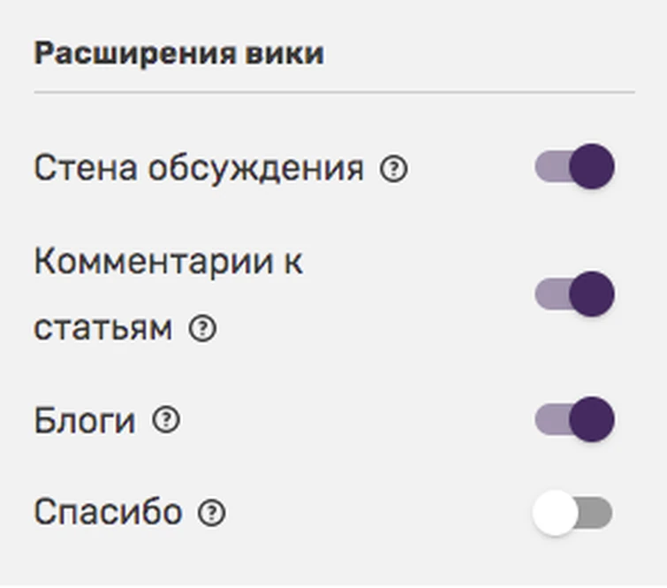Screen dimensions: 667x588
Task: Disable the Стена обсуждения toggle
Action: (x=573, y=167)
